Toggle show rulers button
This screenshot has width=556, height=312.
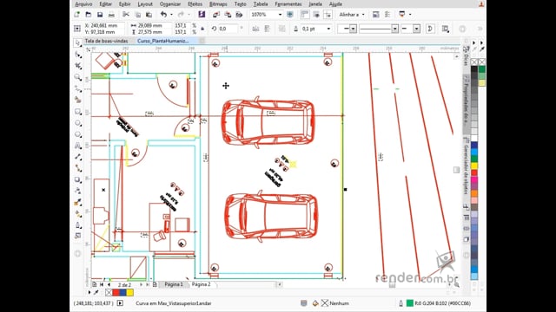pos(305,15)
